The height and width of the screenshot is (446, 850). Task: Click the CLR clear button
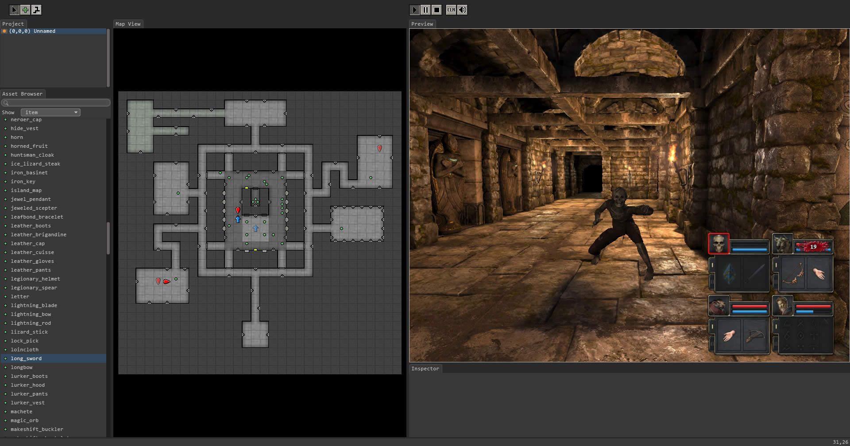point(451,10)
